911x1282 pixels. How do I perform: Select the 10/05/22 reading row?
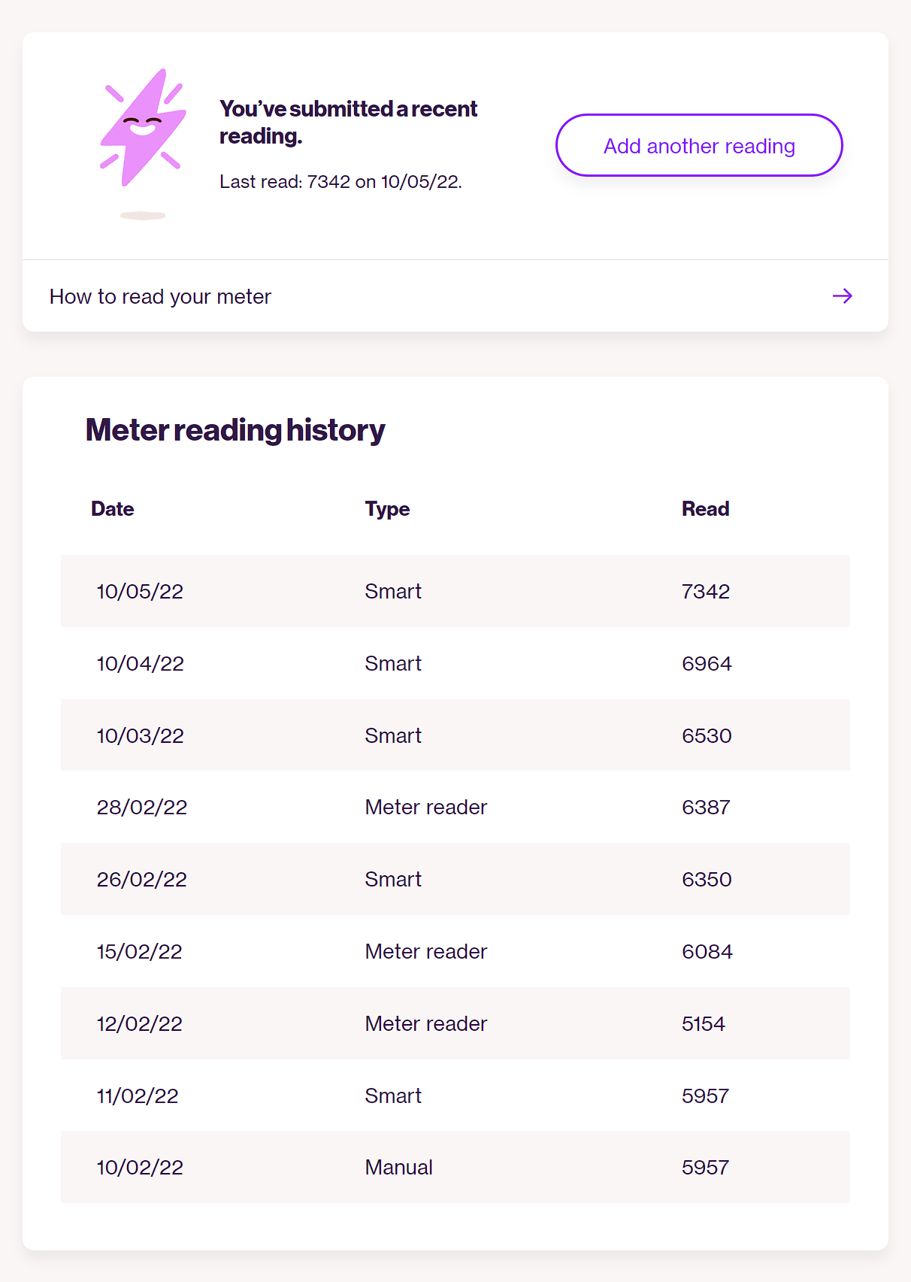(455, 591)
